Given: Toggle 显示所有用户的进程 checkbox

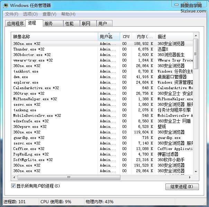Looking at the screenshot, I should [x=13, y=186].
